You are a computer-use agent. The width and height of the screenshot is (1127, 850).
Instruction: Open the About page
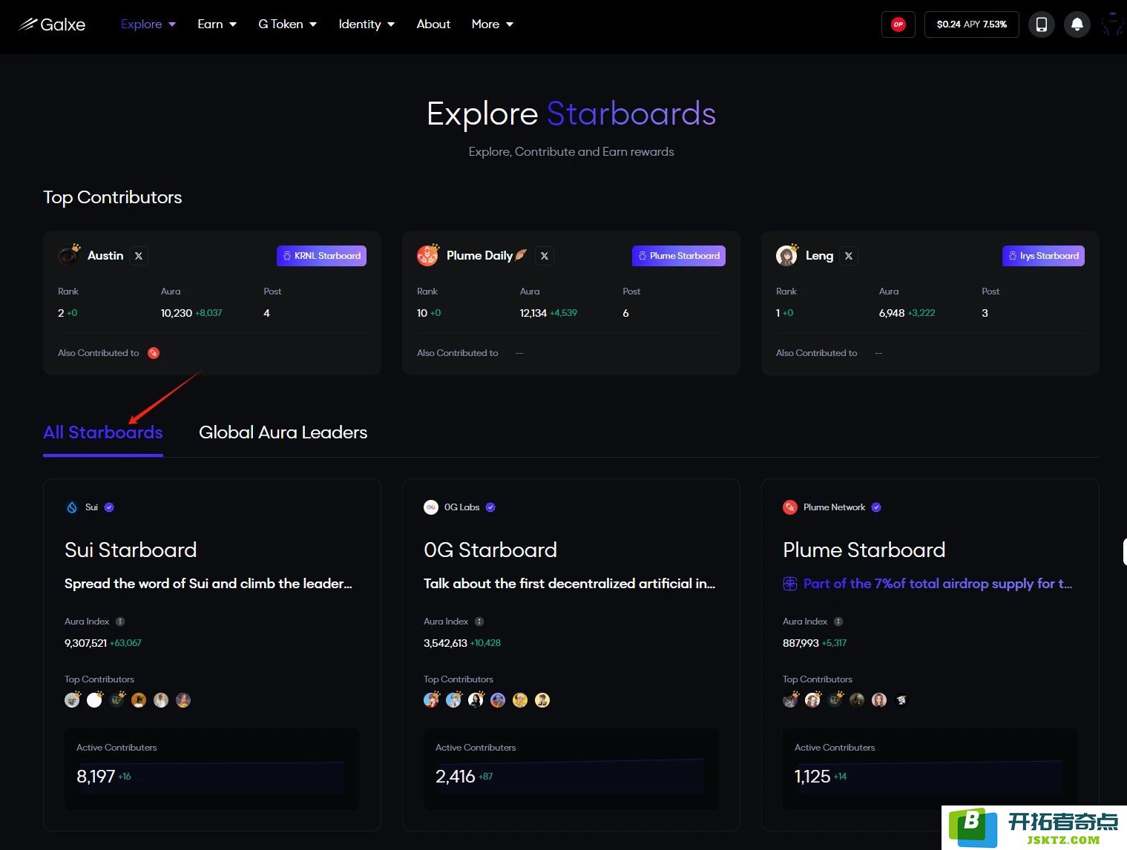tap(433, 24)
